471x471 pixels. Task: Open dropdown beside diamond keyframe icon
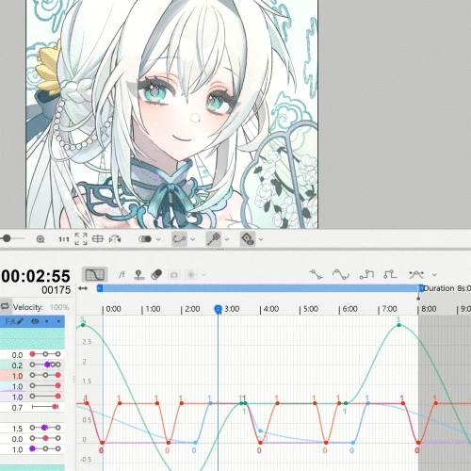coord(261,239)
